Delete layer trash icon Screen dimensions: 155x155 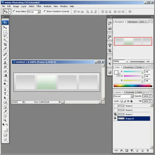tap(147, 151)
